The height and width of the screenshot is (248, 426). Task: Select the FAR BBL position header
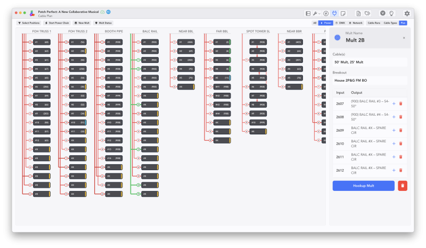point(222,31)
